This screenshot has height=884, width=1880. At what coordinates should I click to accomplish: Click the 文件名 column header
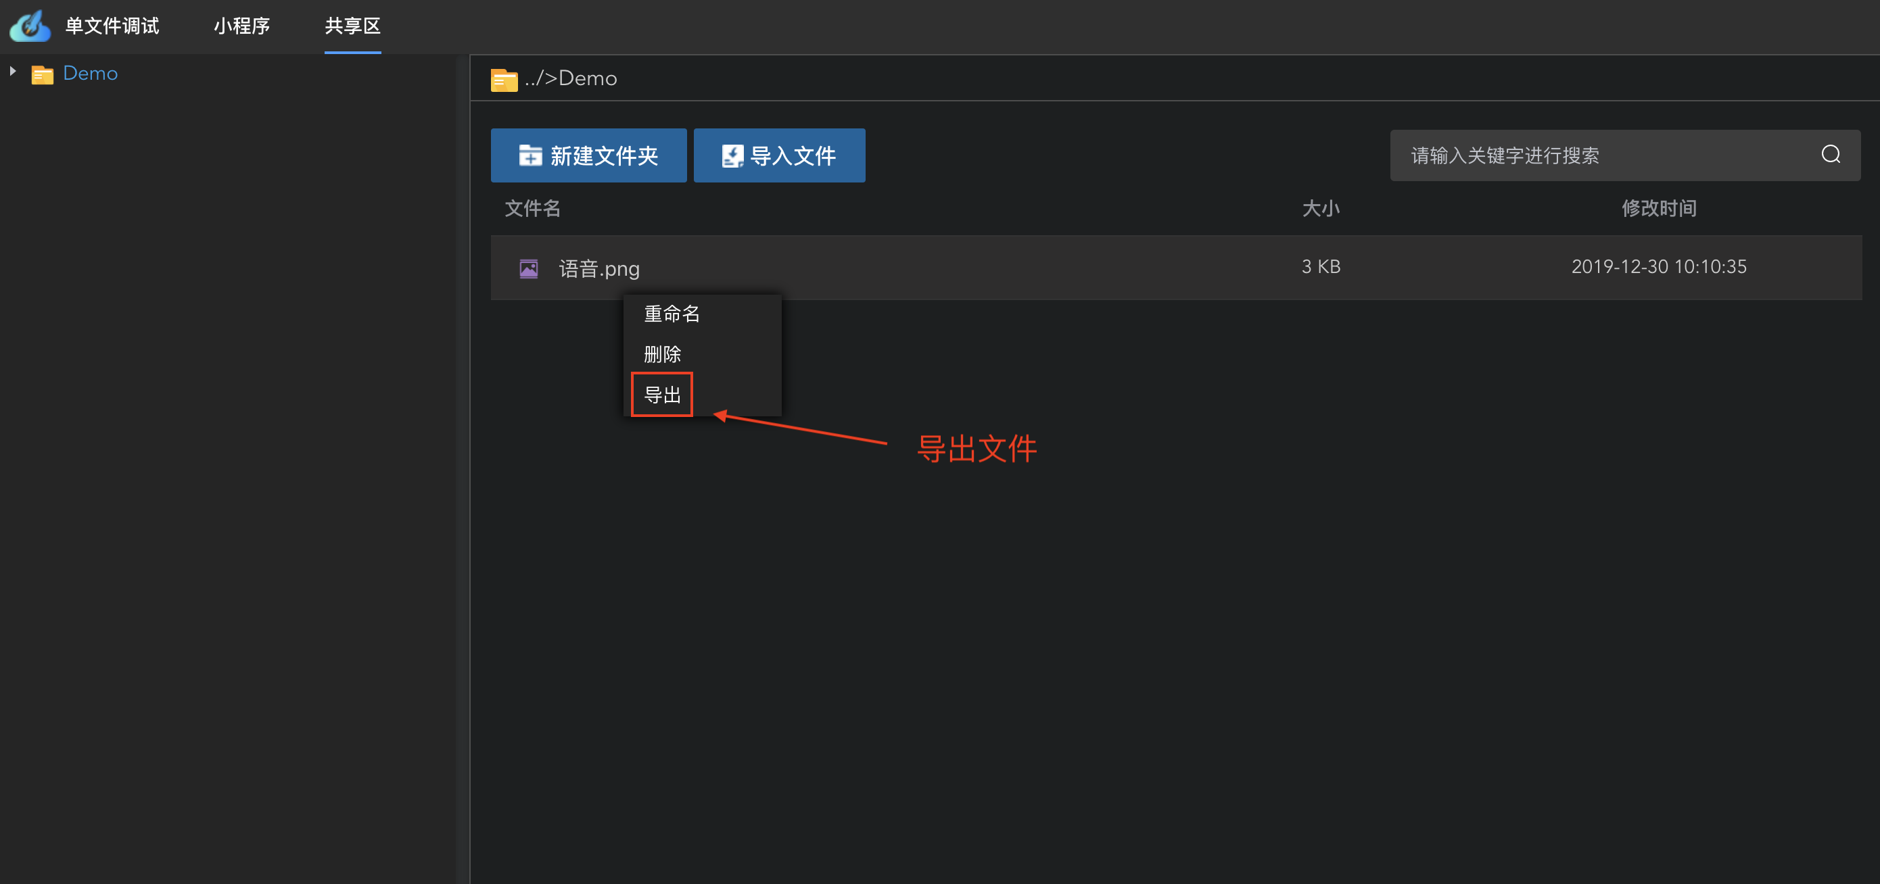pos(533,209)
